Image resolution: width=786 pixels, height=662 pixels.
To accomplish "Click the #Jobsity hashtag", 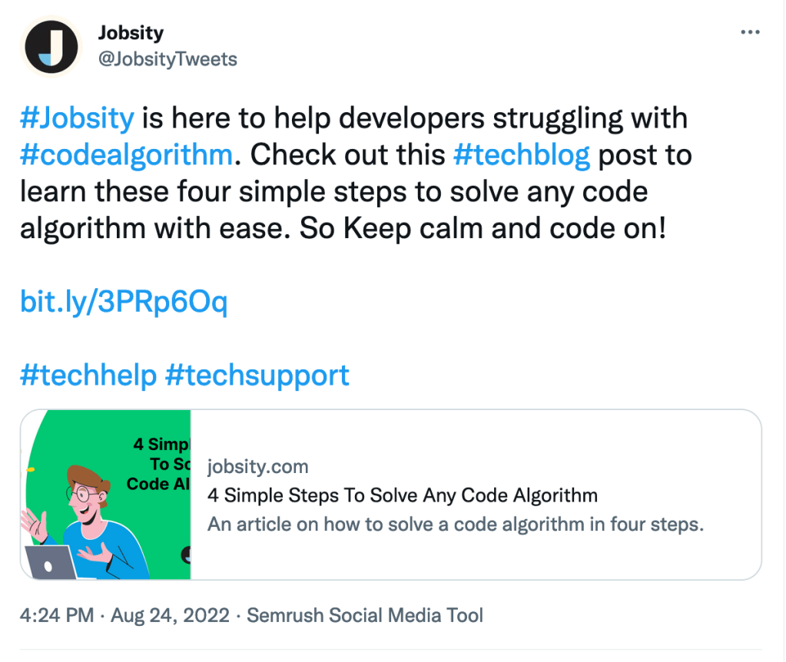I will click(x=77, y=118).
